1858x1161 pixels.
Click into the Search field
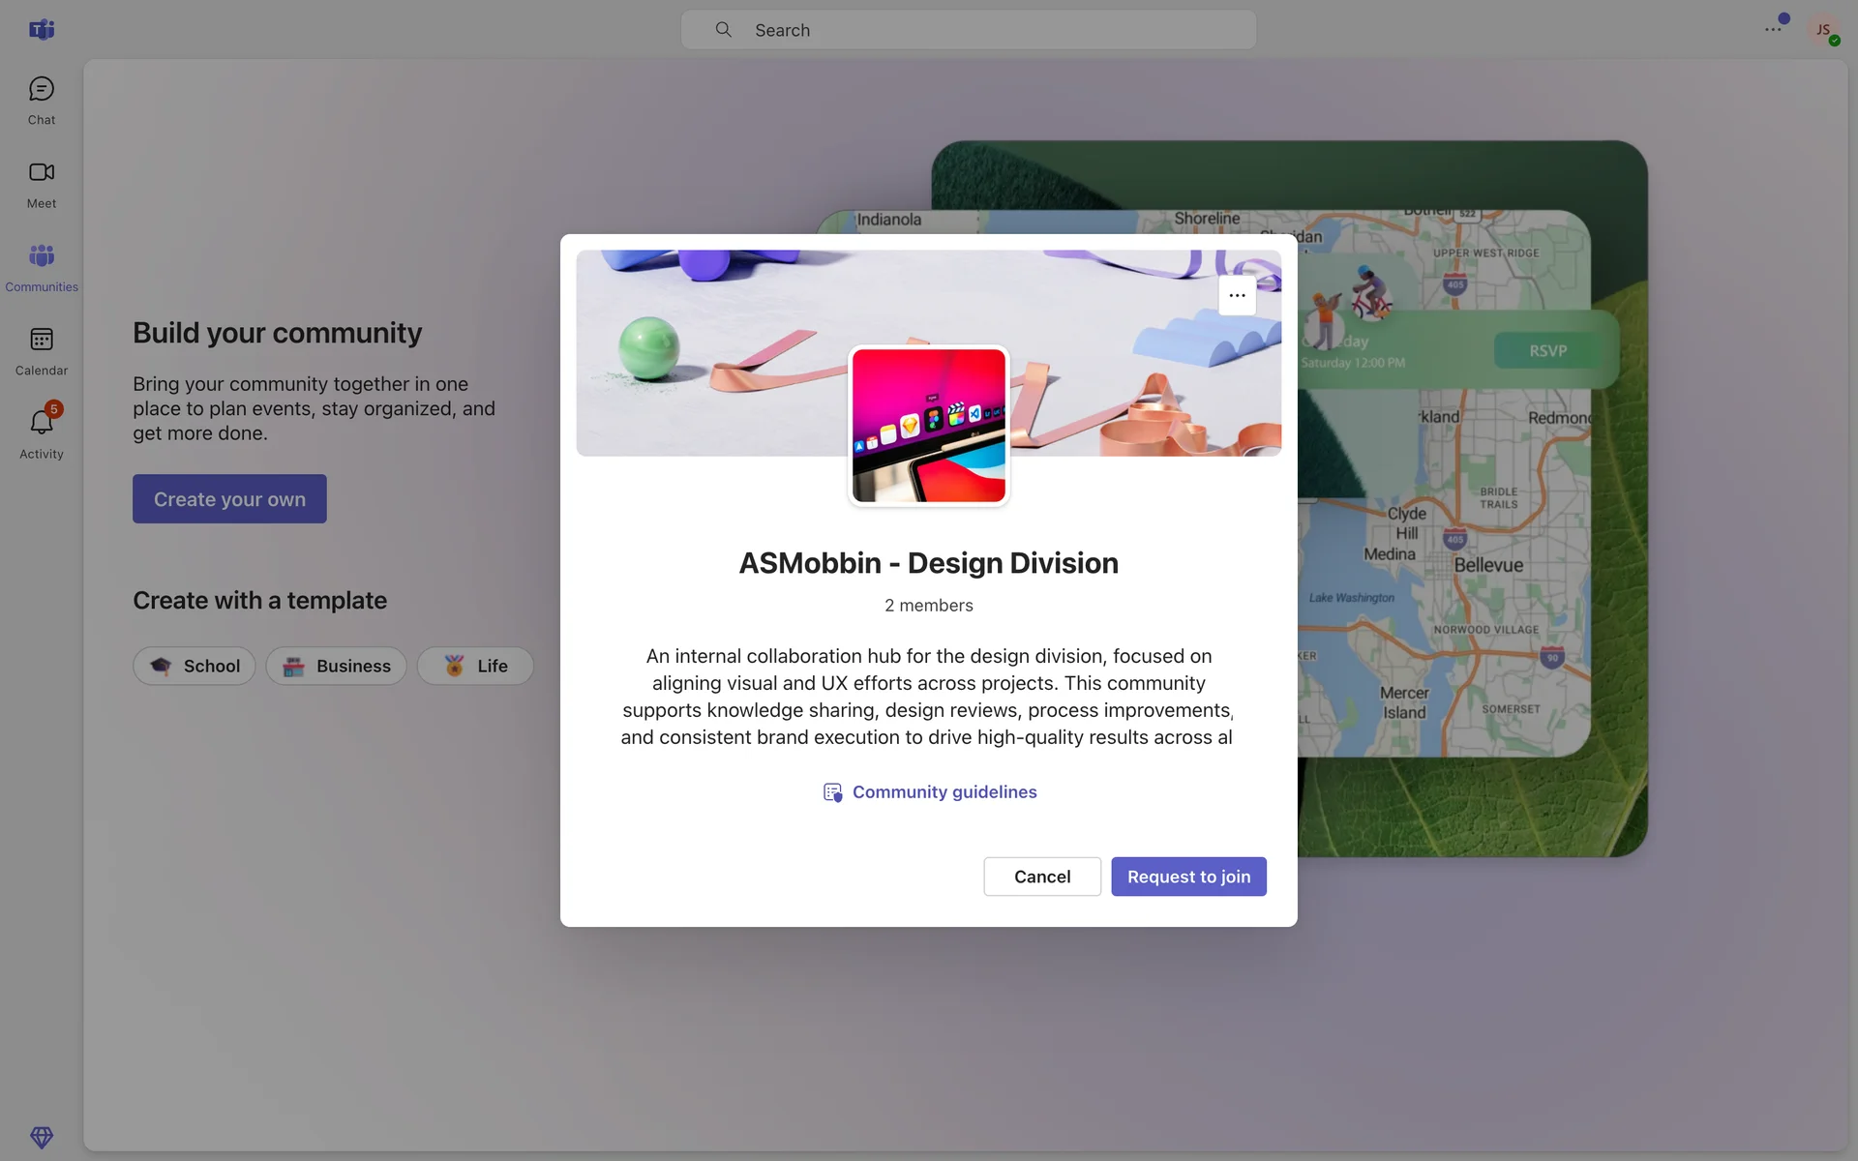[968, 30]
